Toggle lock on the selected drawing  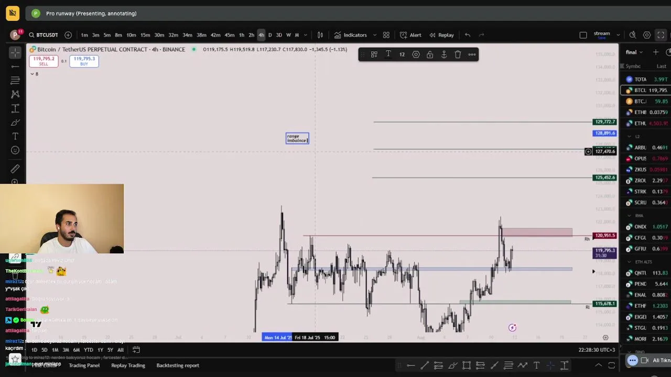pyautogui.click(x=430, y=54)
